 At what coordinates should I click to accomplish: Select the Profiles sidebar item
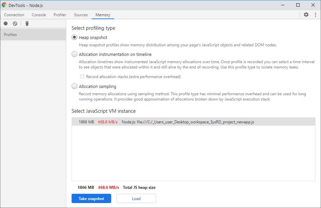33,34
